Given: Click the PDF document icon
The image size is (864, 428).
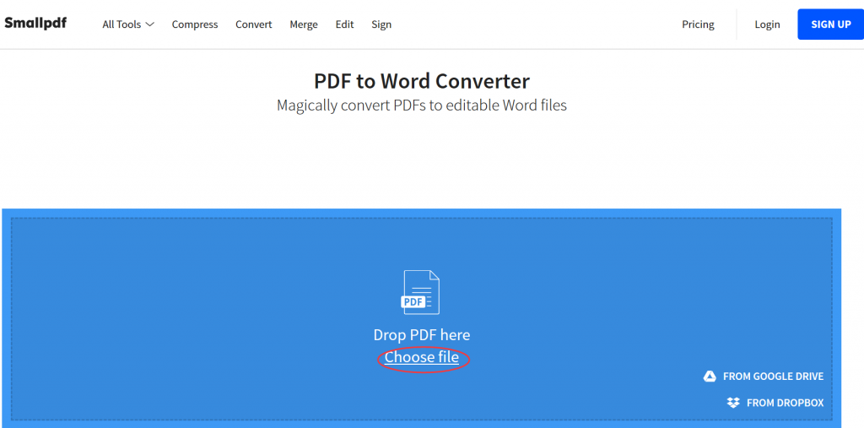Looking at the screenshot, I should (421, 292).
